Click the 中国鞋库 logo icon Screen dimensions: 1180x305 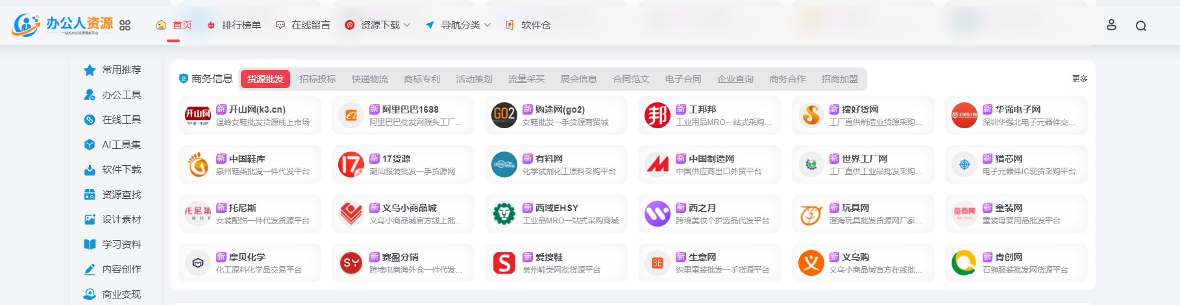[x=198, y=164]
